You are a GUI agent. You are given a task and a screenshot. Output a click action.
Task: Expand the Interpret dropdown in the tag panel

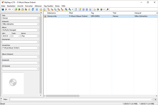coord(37,24)
